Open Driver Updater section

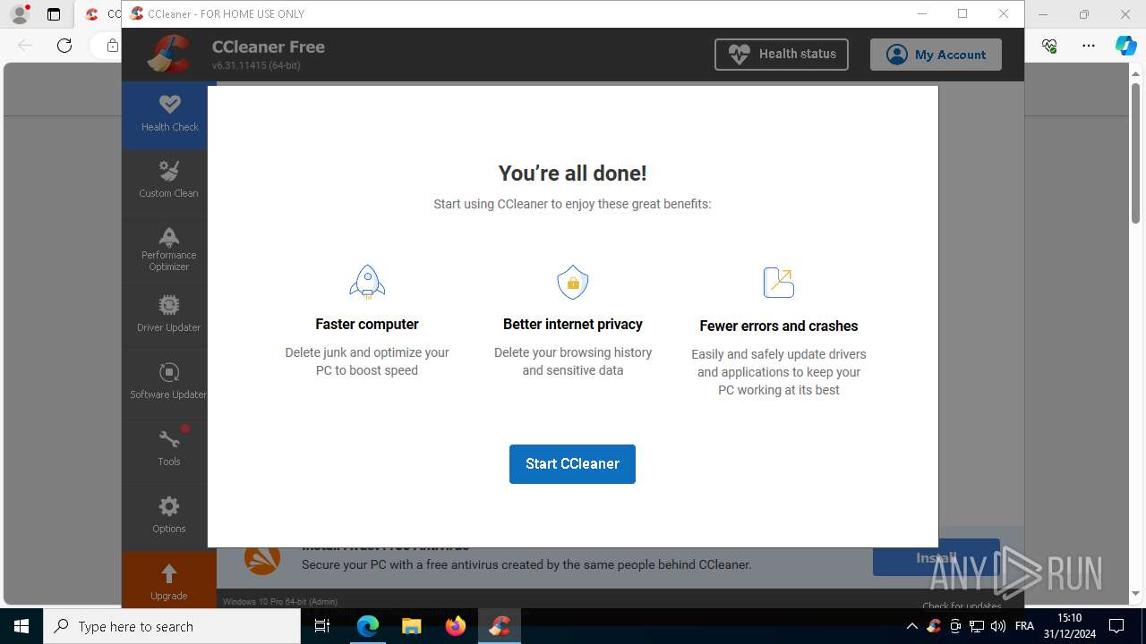pos(168,315)
